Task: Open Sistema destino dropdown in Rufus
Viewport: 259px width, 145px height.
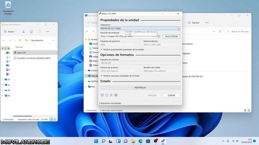Action: (162, 45)
